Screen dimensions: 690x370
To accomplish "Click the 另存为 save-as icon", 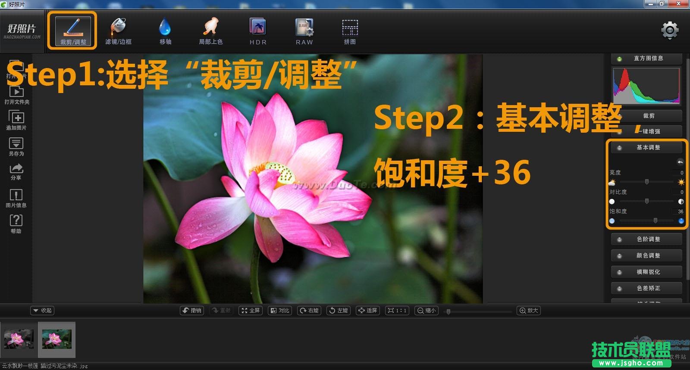I will pyautogui.click(x=16, y=146).
